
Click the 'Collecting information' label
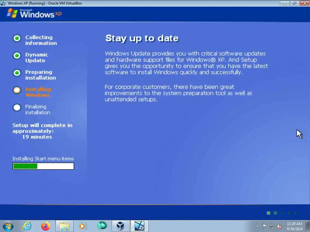coord(41,40)
